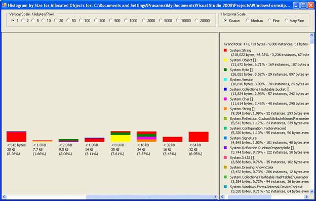Select vertical scale 100 radio button
This screenshot has width=316, height=201.
pyautogui.click(x=81, y=21)
